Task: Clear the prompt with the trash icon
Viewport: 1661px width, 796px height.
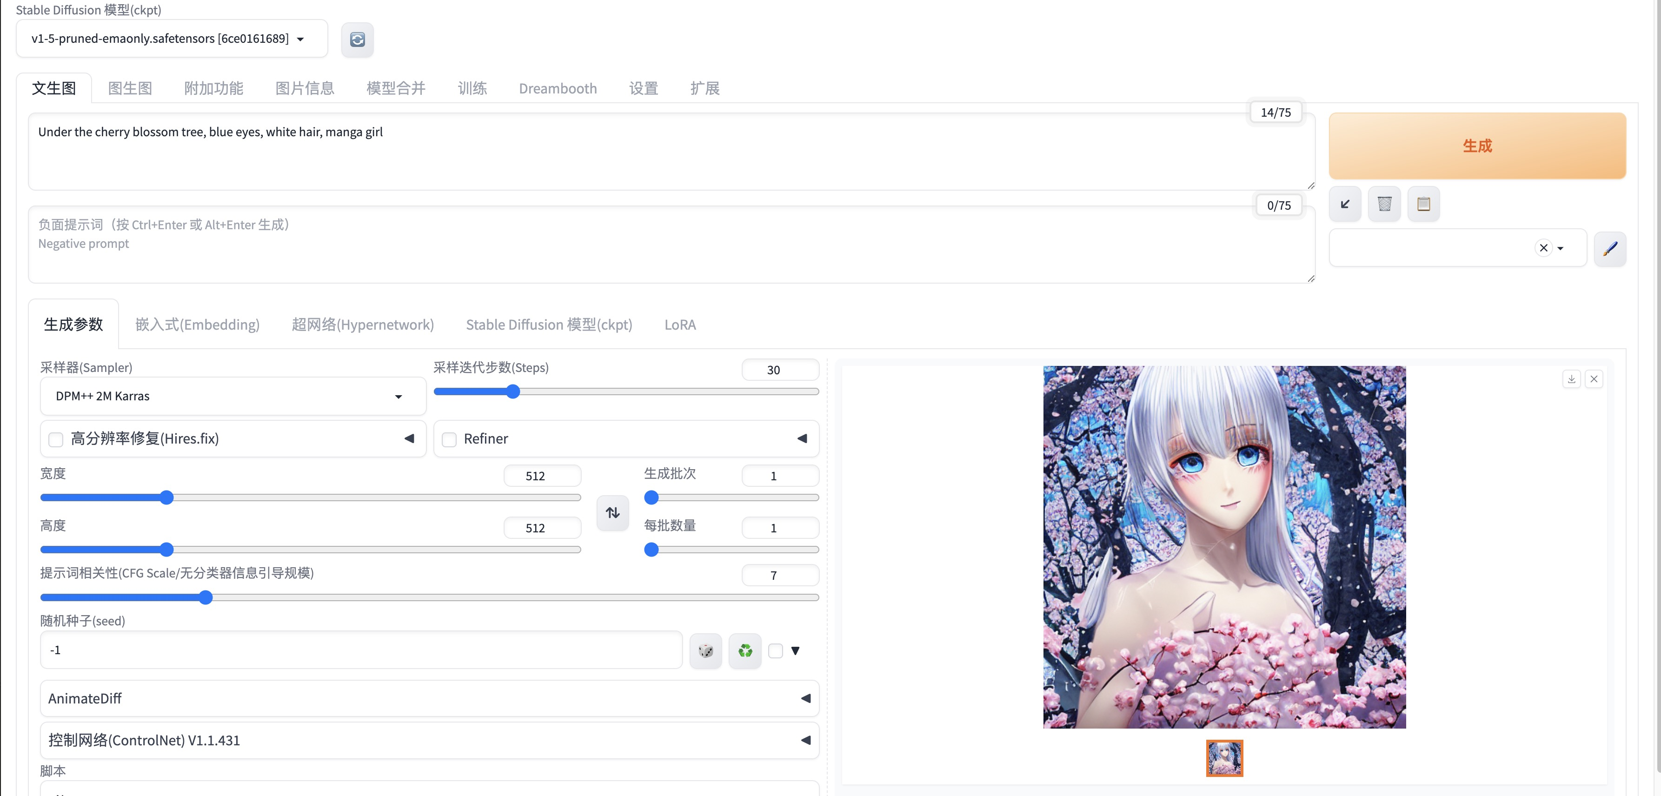Action: (x=1384, y=204)
